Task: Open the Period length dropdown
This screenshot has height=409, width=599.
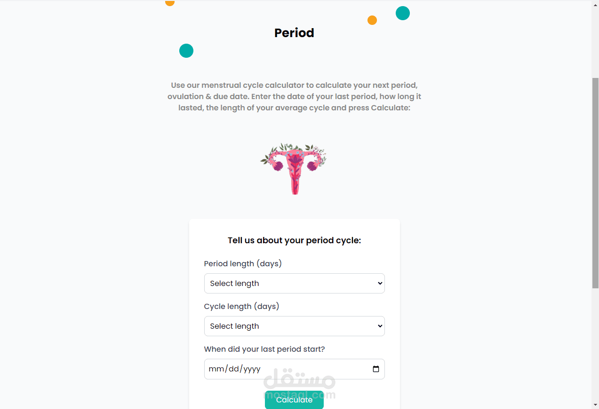Action: tap(294, 284)
